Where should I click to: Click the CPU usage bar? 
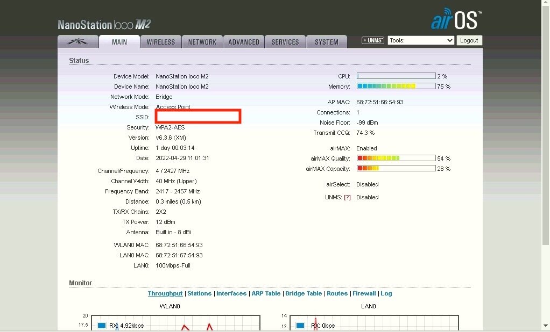[x=396, y=76]
